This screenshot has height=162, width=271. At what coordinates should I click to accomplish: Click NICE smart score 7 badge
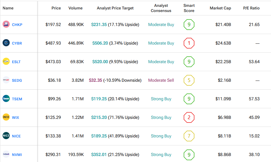click(189, 136)
